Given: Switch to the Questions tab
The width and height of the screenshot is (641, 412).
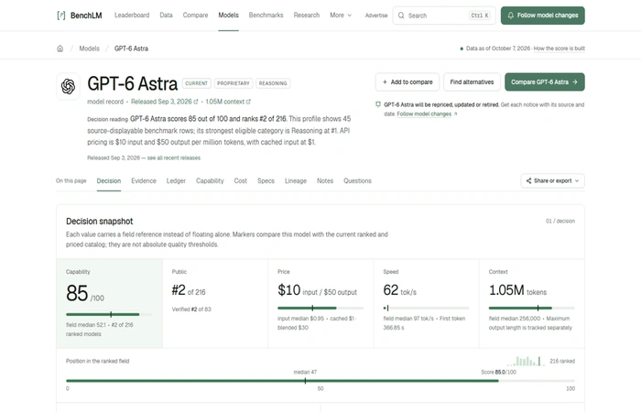Looking at the screenshot, I should (357, 180).
